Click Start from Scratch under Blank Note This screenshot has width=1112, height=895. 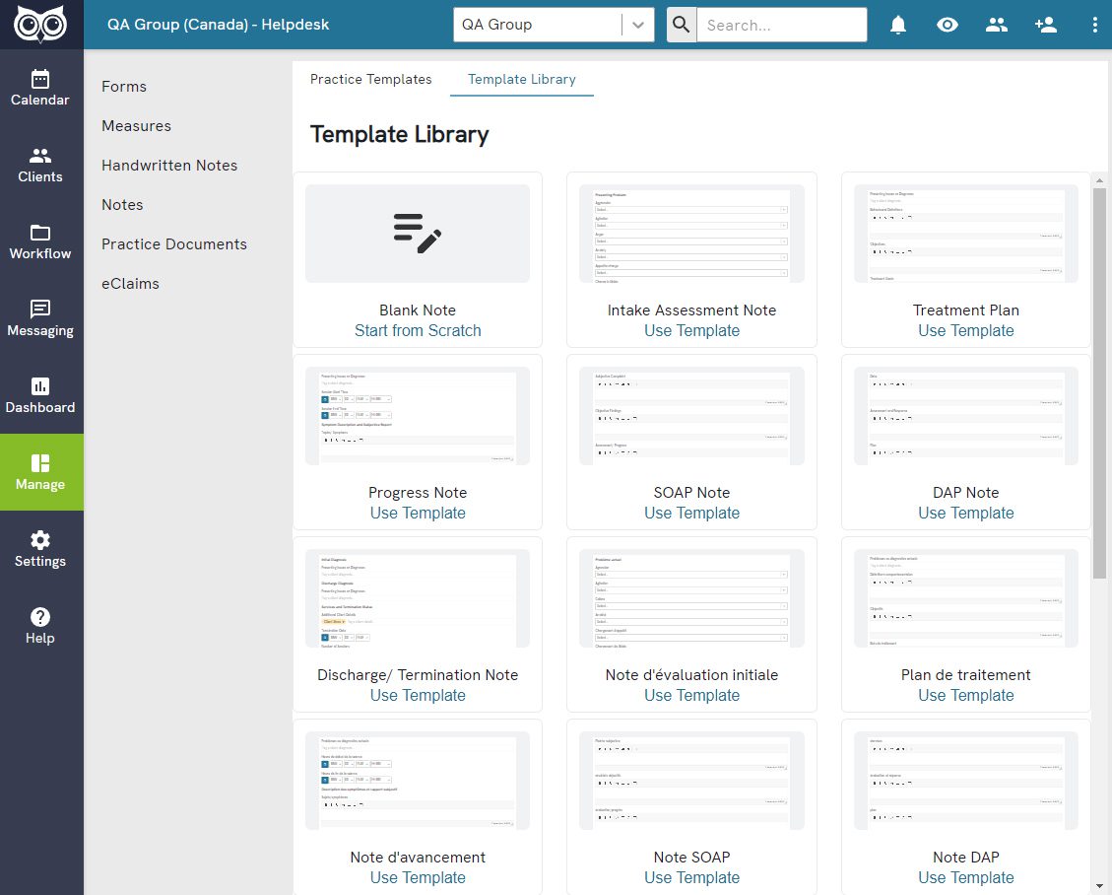[x=418, y=331]
